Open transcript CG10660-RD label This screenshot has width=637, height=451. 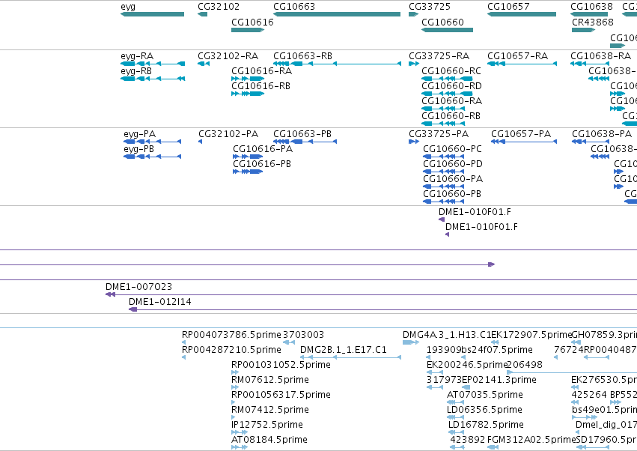tap(452, 86)
